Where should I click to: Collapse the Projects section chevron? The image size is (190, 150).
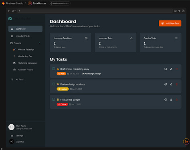(39, 43)
